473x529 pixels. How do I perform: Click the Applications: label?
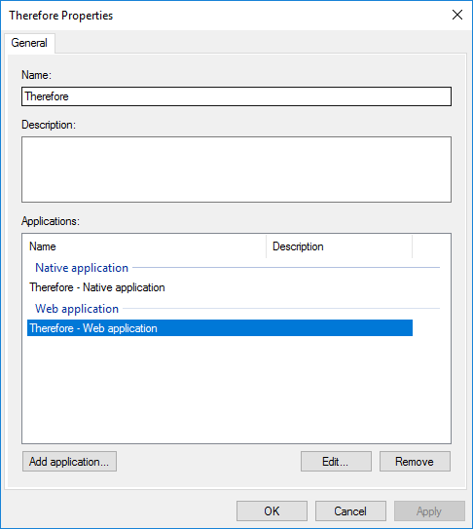(51, 221)
